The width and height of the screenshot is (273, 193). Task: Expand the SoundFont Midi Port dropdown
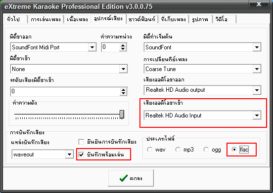92,47
